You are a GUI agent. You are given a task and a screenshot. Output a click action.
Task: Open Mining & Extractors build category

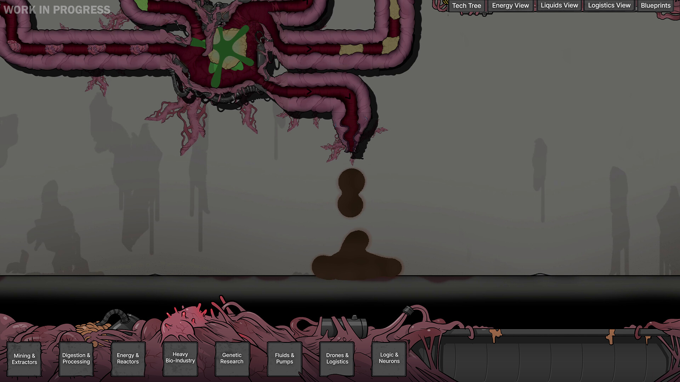pyautogui.click(x=24, y=359)
